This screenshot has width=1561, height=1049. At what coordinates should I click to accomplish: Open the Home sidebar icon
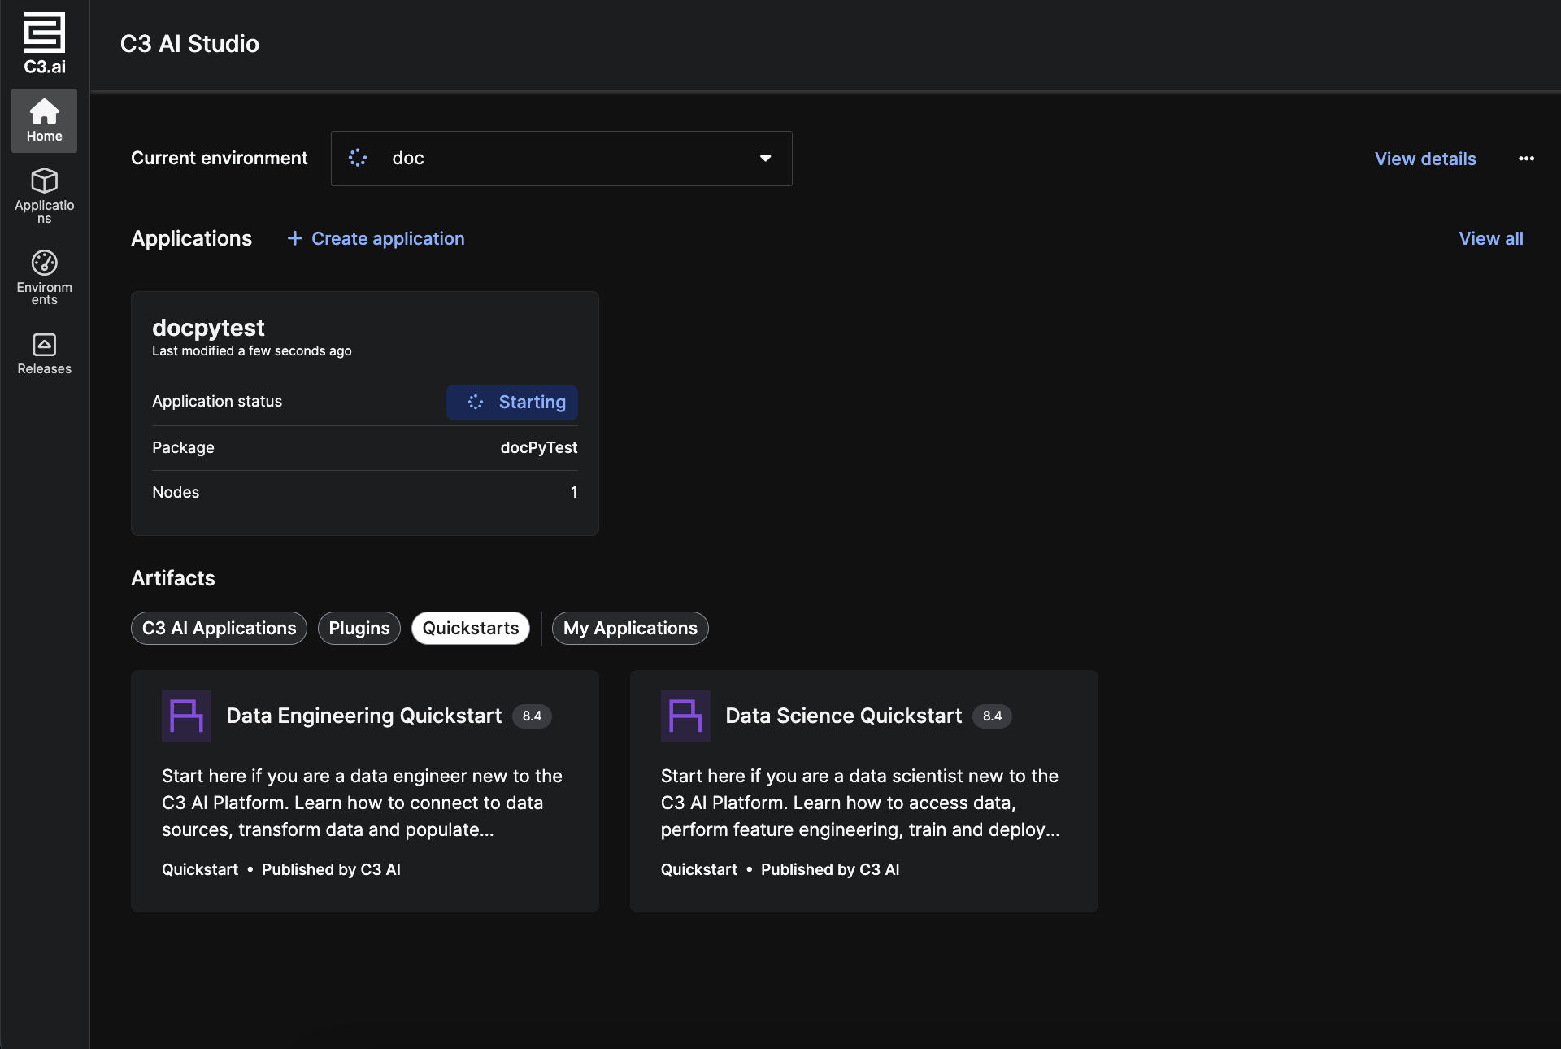coord(44,120)
